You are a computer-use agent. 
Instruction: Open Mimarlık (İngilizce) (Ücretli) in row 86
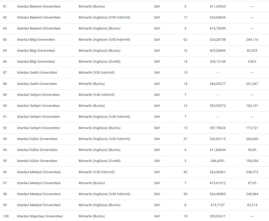pos(99,62)
